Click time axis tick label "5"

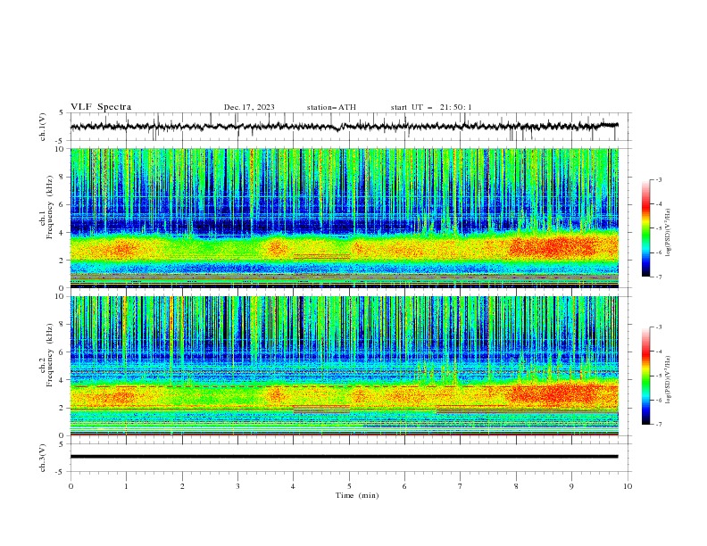pyautogui.click(x=349, y=486)
